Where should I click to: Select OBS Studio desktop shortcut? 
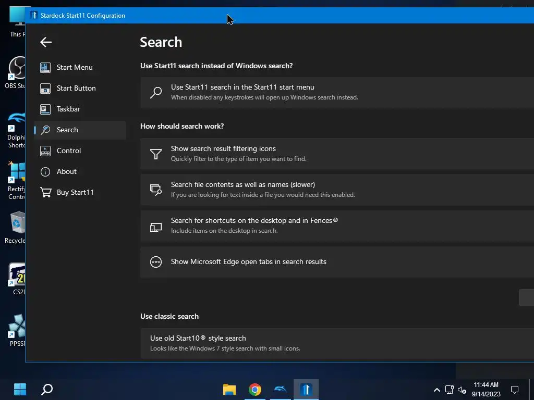15,73
